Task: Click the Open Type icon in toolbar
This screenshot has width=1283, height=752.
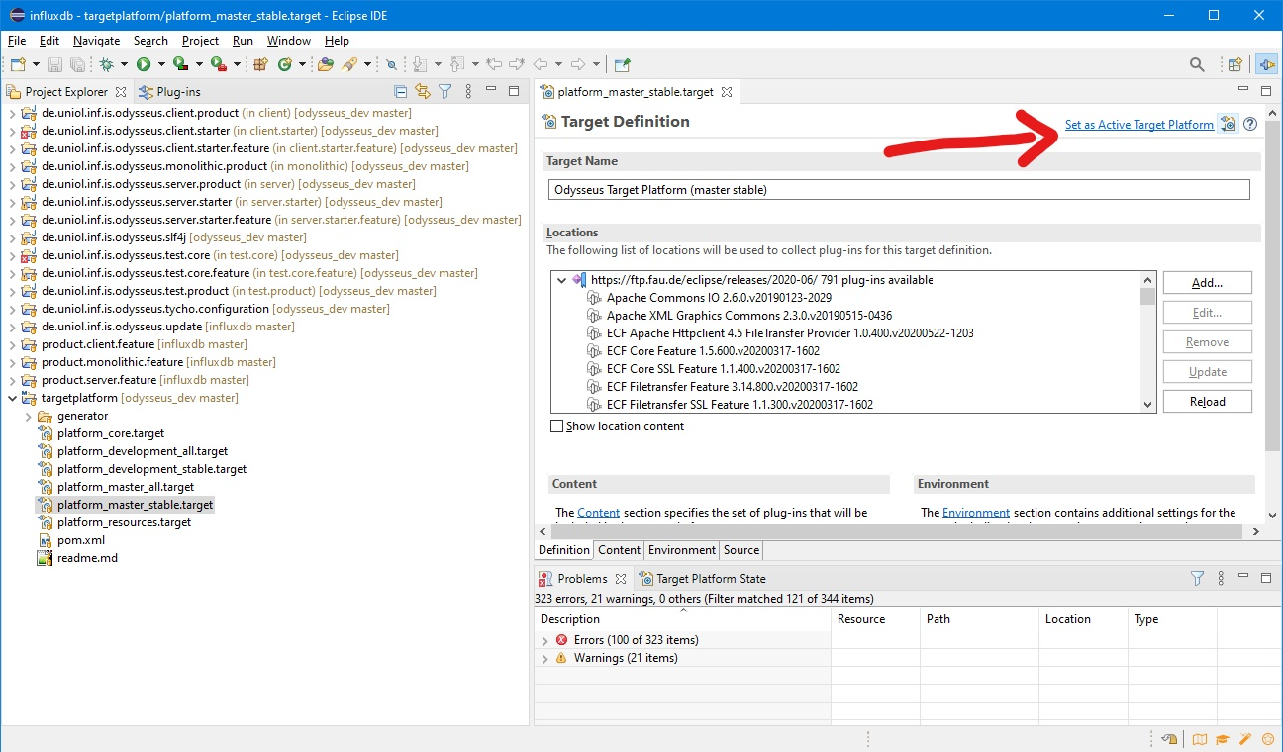Action: pyautogui.click(x=325, y=64)
